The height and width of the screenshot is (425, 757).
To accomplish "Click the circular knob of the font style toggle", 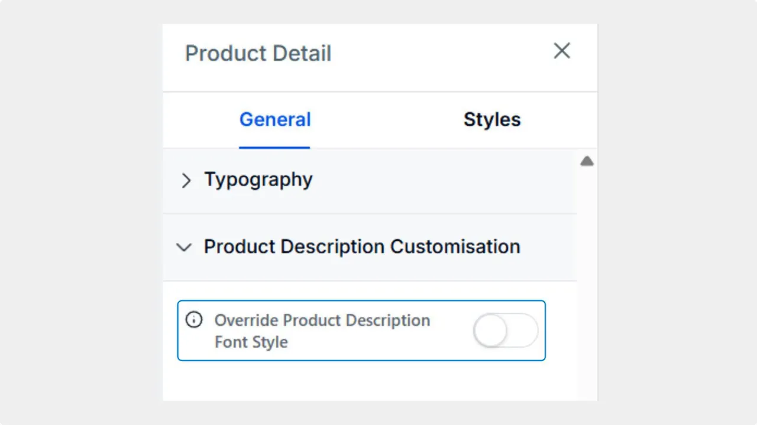I will coord(490,331).
